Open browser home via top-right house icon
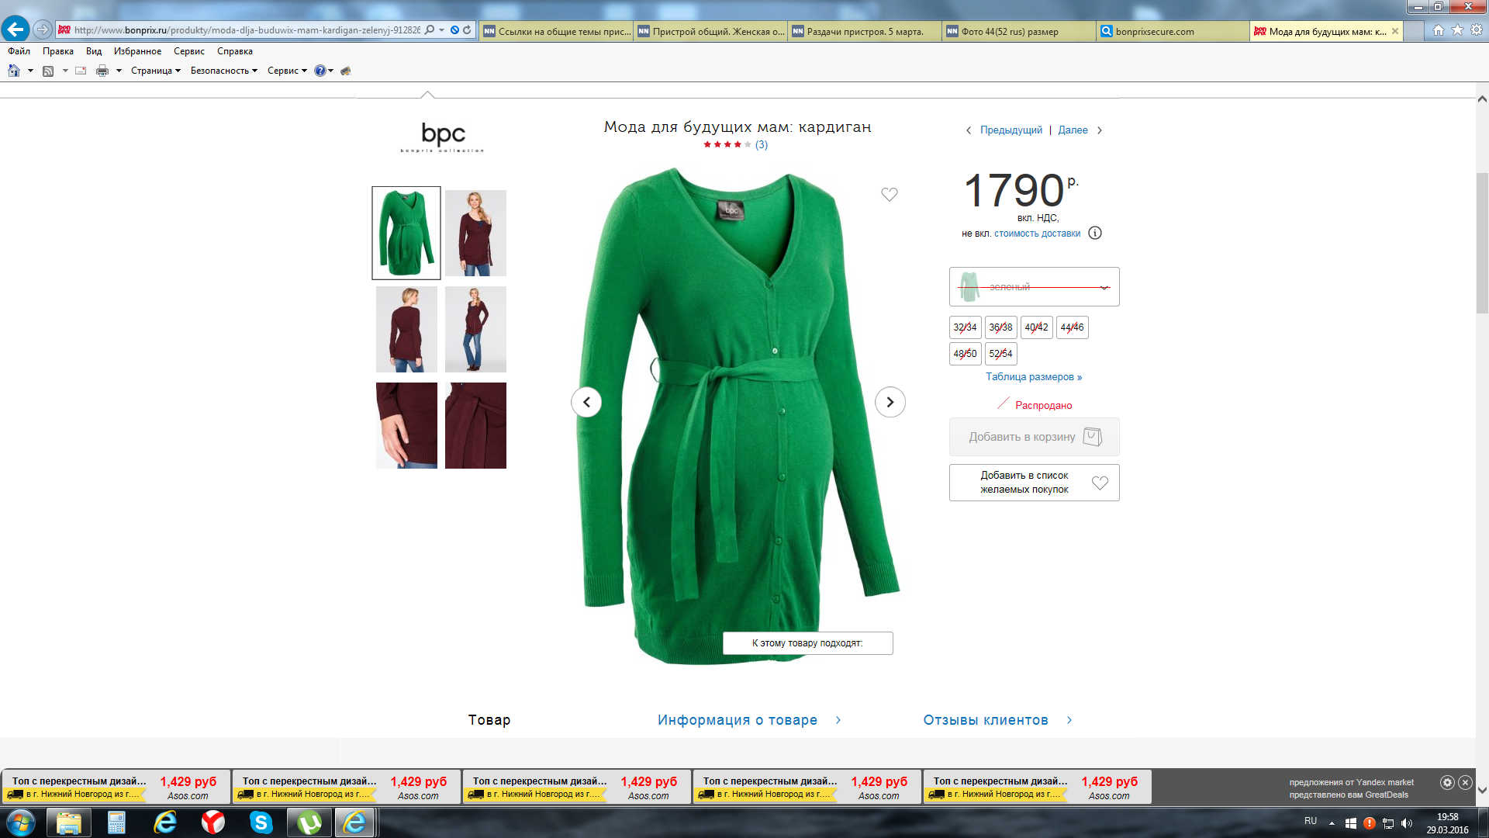This screenshot has width=1489, height=838. [1439, 30]
